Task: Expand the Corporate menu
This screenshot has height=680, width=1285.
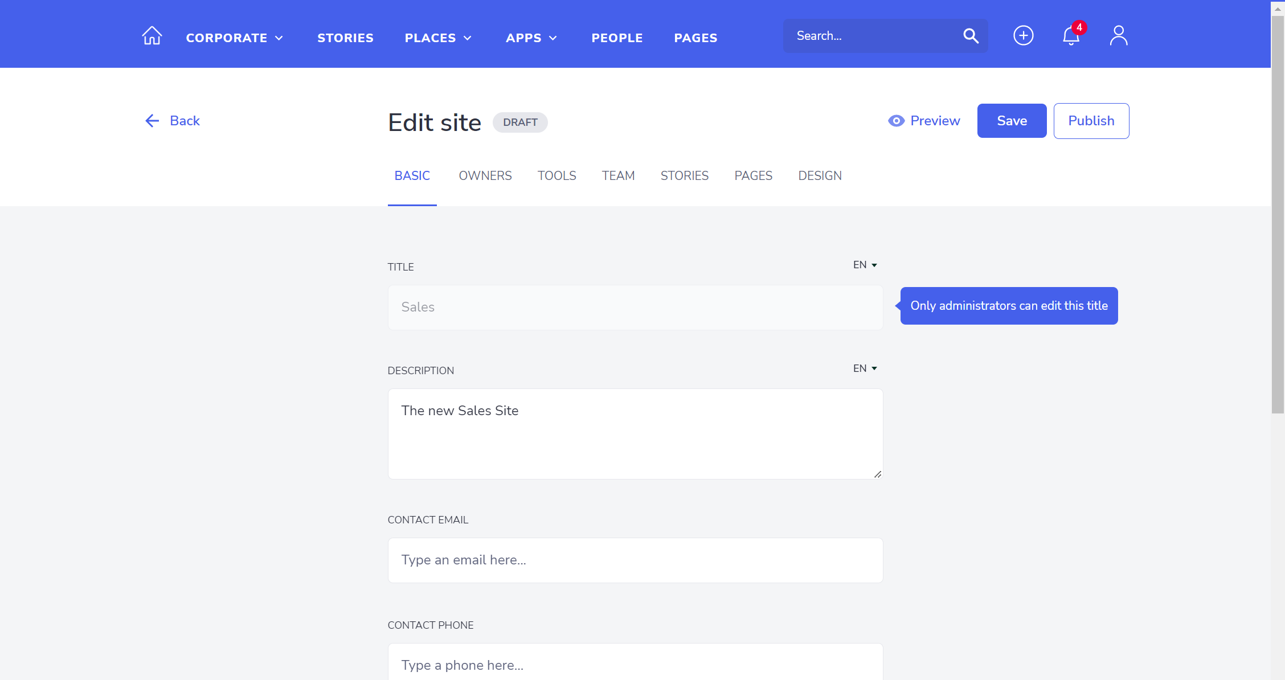Action: pos(234,38)
